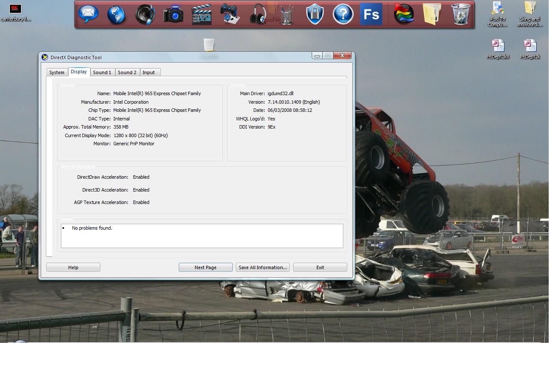Open the game controller icon in the dock

[230, 14]
